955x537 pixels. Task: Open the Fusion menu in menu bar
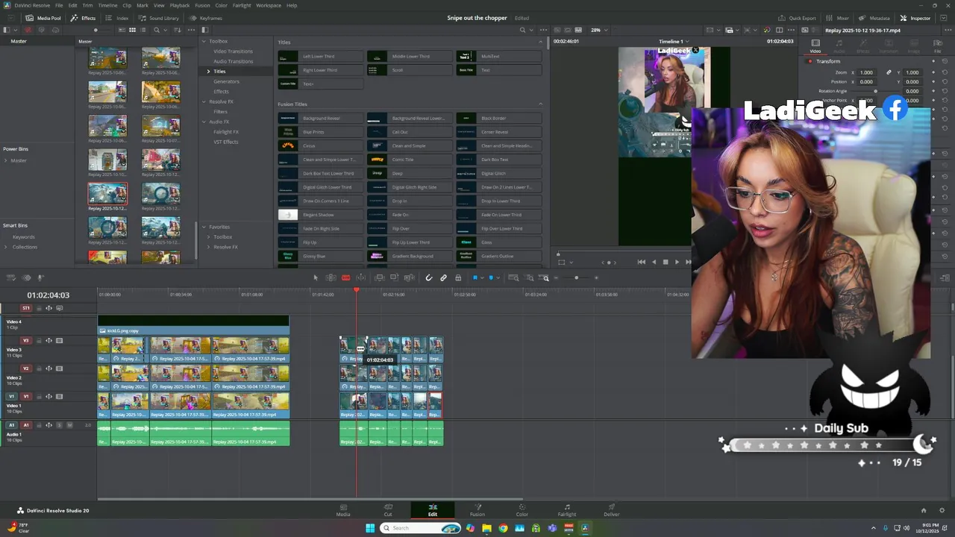[x=202, y=5]
